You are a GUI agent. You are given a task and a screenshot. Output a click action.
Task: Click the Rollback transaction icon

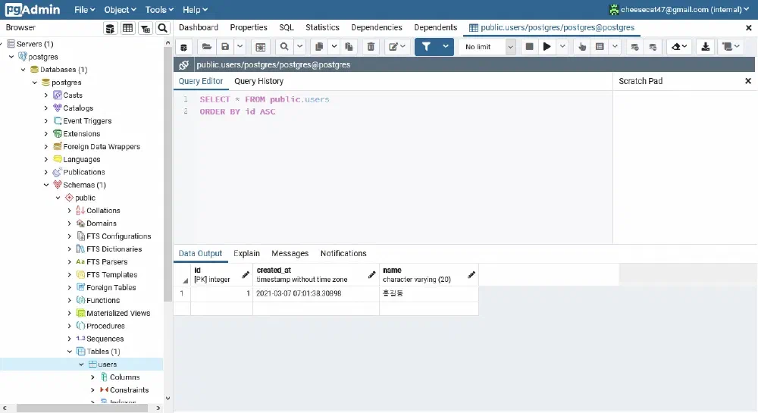[x=653, y=47]
